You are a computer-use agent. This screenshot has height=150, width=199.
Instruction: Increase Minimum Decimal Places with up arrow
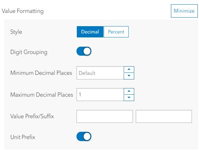[x=129, y=70]
